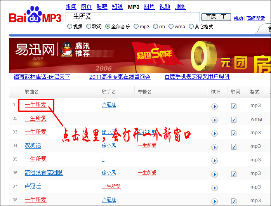Open lyrics icon for row 06

coord(234,174)
